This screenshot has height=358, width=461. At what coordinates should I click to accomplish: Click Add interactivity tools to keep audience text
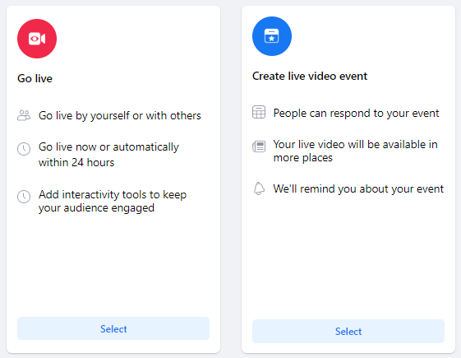[113, 201]
